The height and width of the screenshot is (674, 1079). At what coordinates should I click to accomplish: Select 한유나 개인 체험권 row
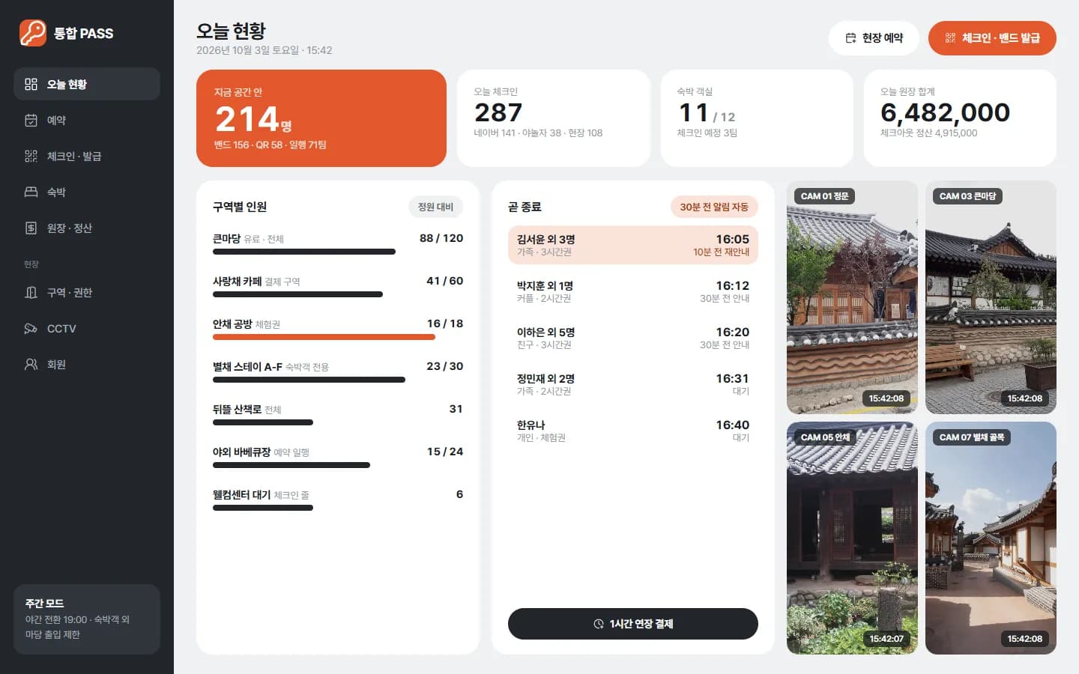point(633,431)
